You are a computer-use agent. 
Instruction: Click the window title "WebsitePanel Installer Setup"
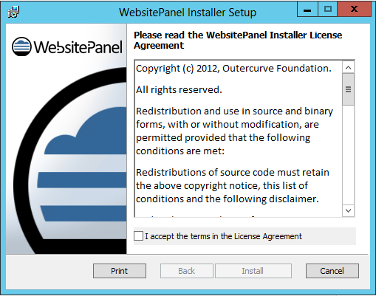point(188,13)
